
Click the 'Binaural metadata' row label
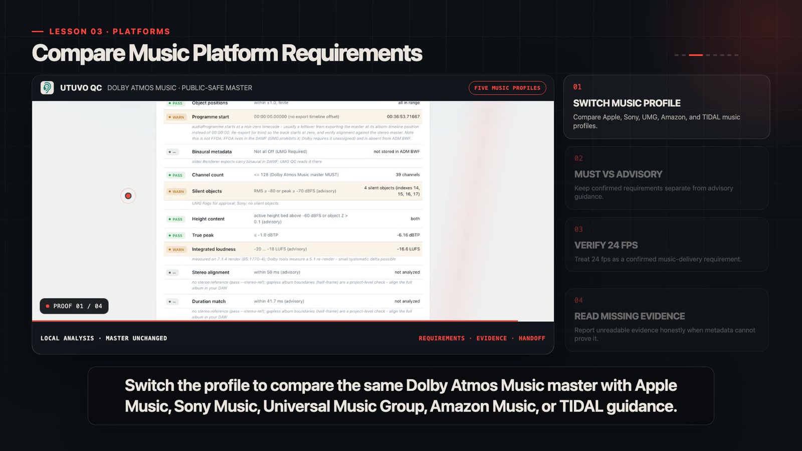point(212,152)
